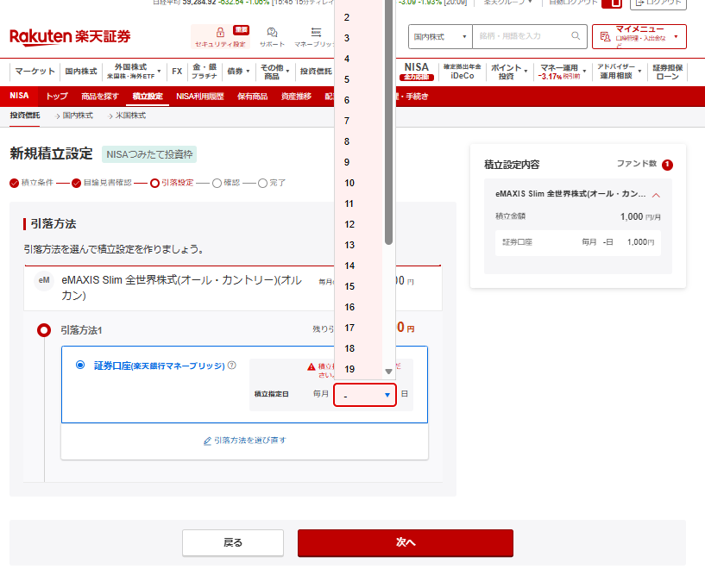Choose day 14 from the list
This screenshot has width=705, height=569.
pyautogui.click(x=358, y=266)
